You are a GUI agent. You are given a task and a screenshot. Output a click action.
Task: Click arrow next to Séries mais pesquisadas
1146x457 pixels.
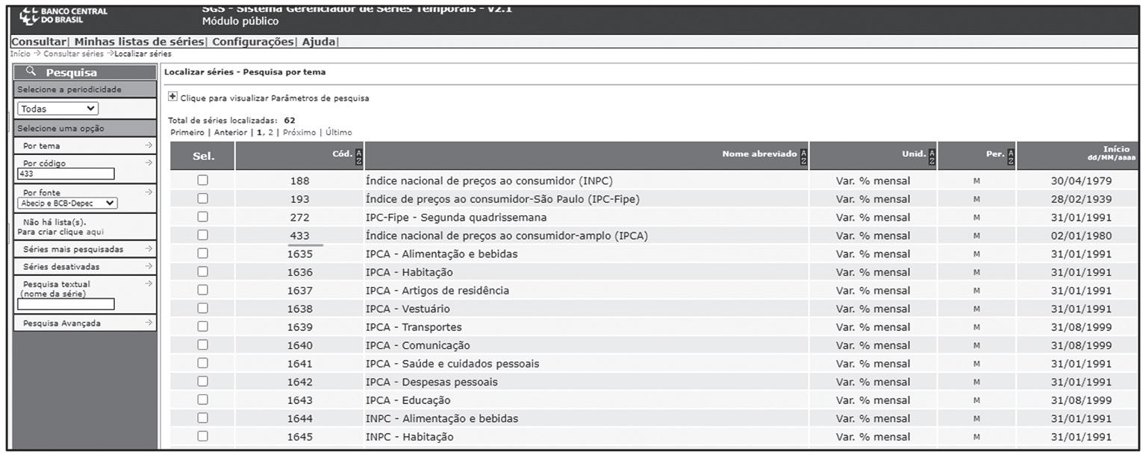[x=149, y=249]
